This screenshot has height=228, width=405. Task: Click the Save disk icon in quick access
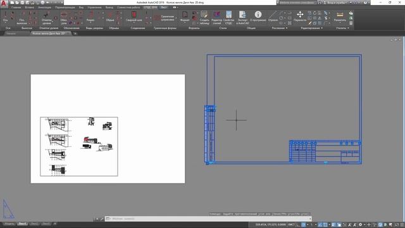[x=22, y=3]
